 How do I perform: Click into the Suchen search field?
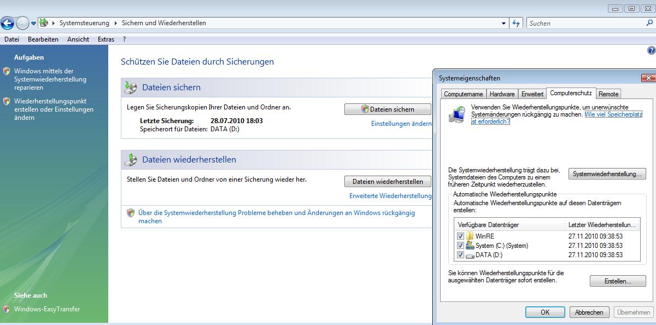pyautogui.click(x=585, y=24)
